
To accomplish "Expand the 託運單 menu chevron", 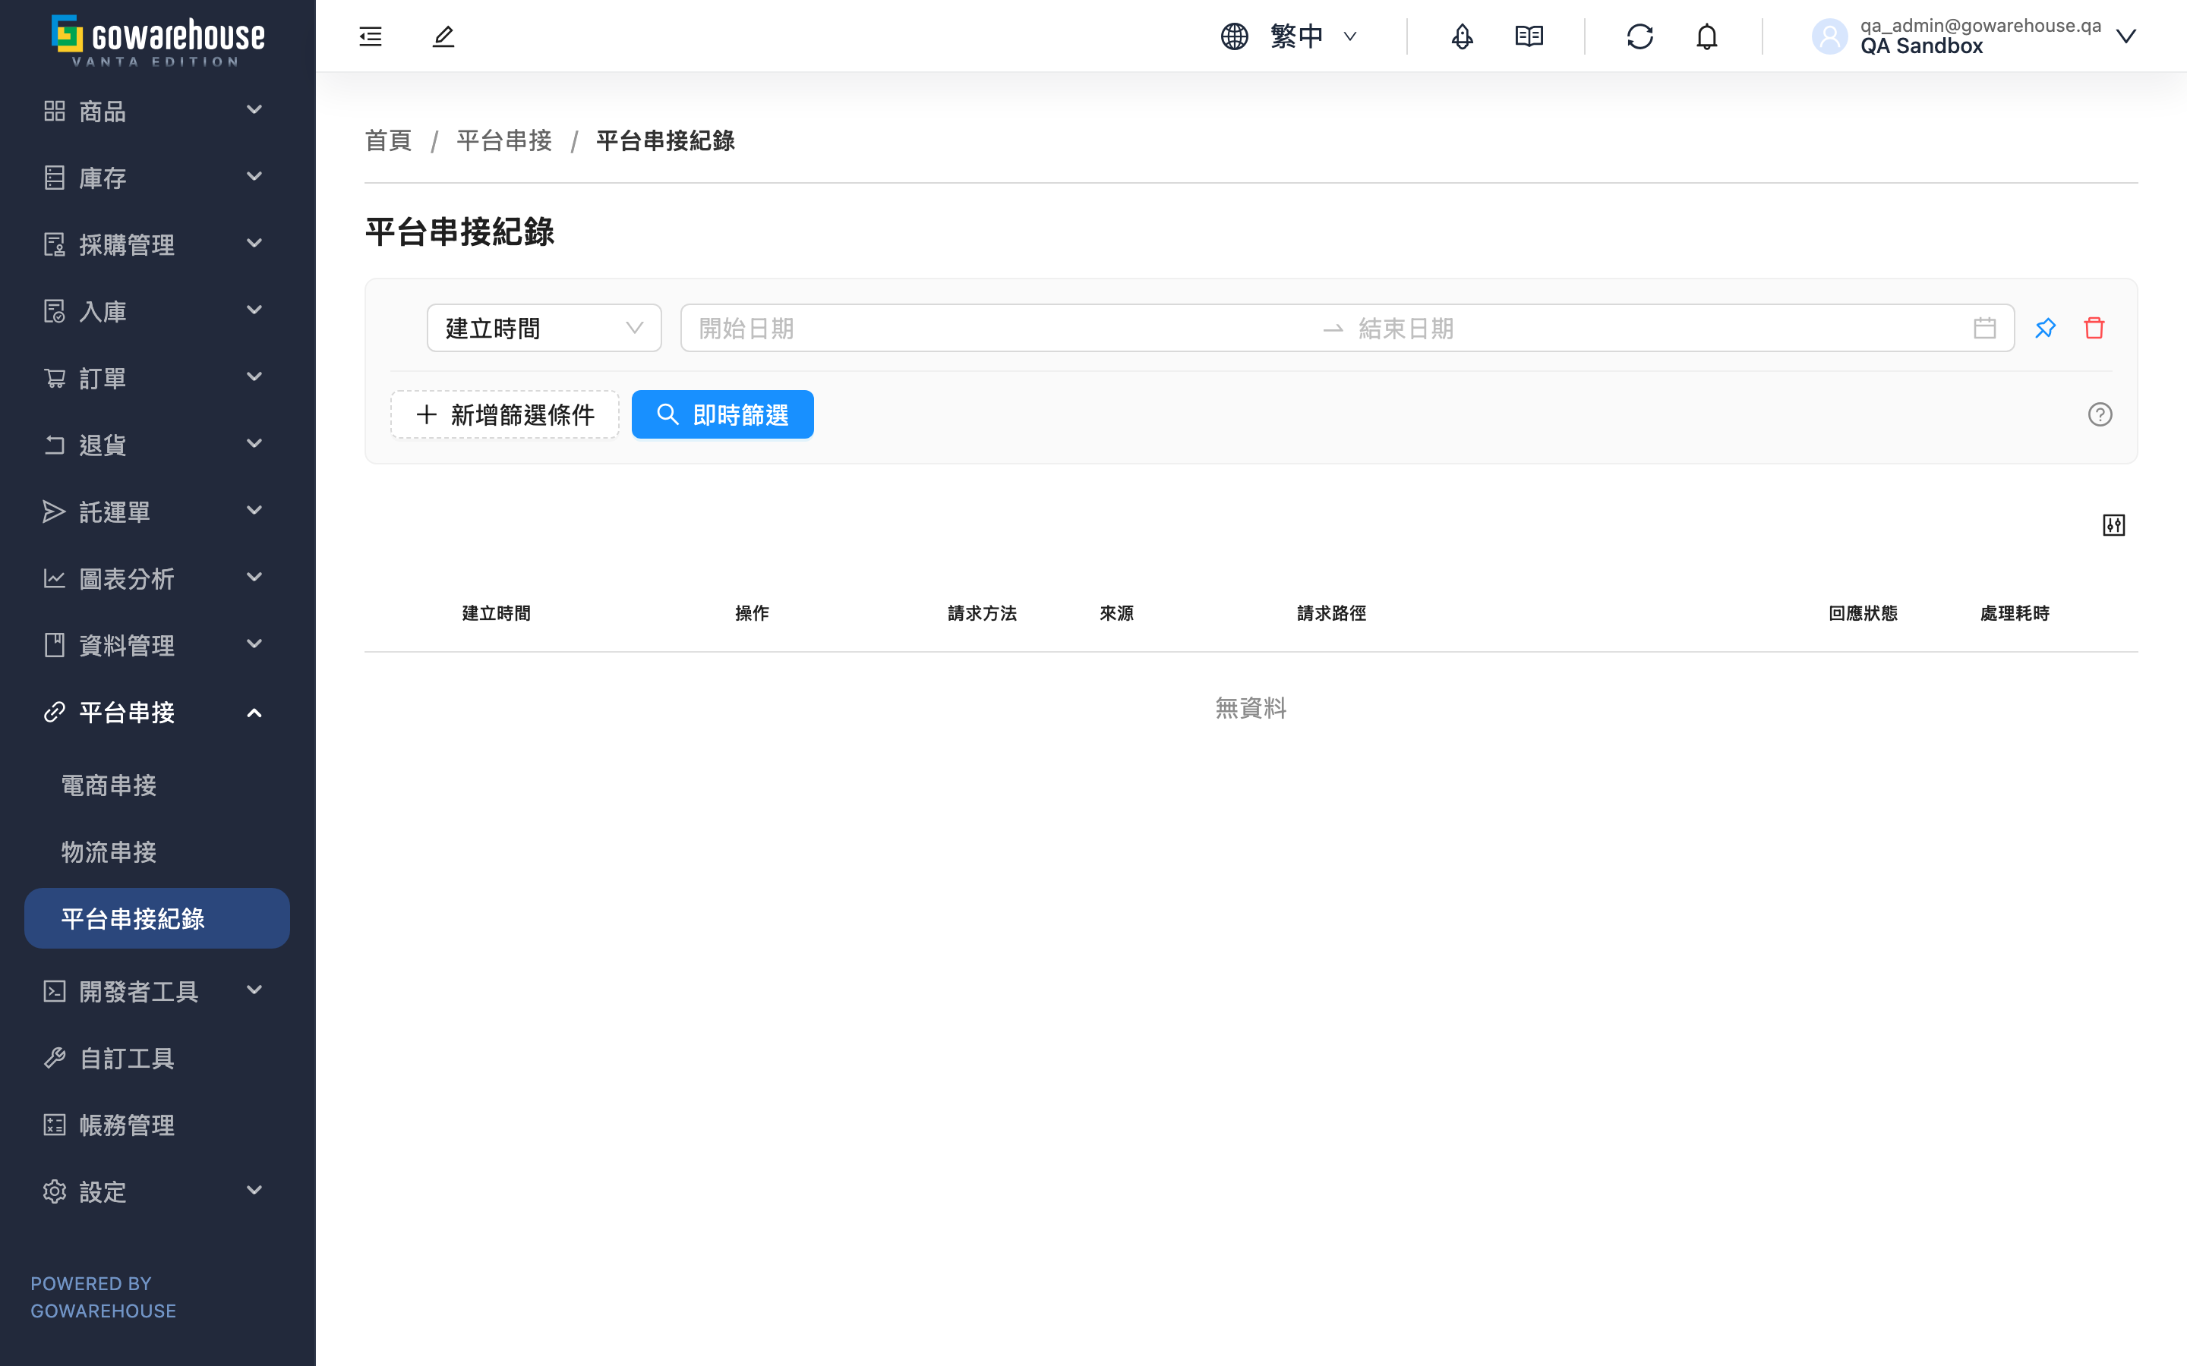I will (x=255, y=511).
